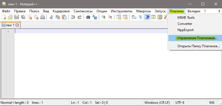Screen dimensions: 222x106
Task: Open Find with binoculars icon
Action: (x=88, y=17)
